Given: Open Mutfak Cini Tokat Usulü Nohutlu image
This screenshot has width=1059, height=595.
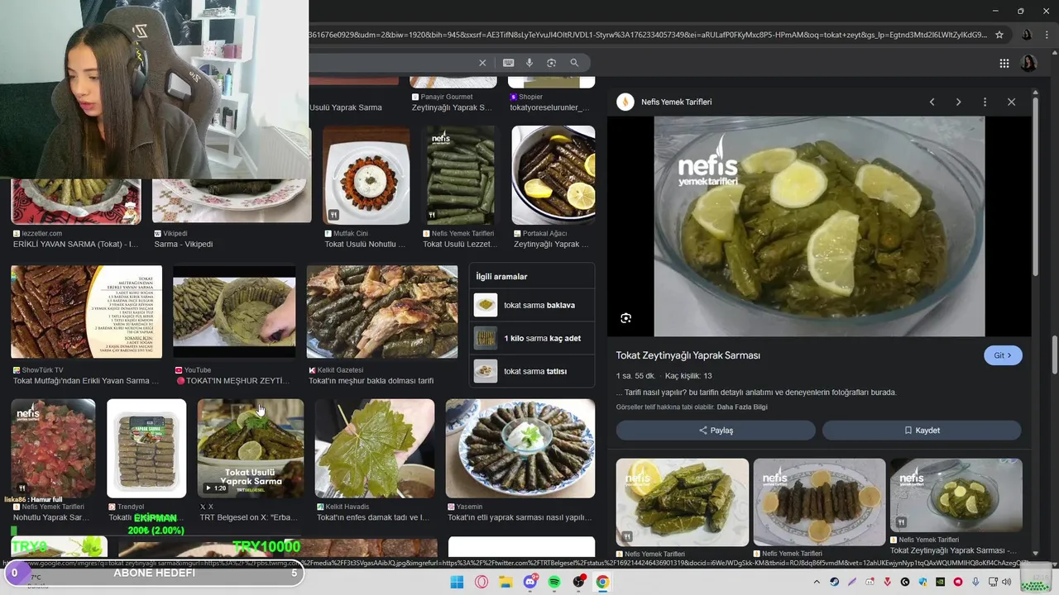Looking at the screenshot, I should pos(367,175).
